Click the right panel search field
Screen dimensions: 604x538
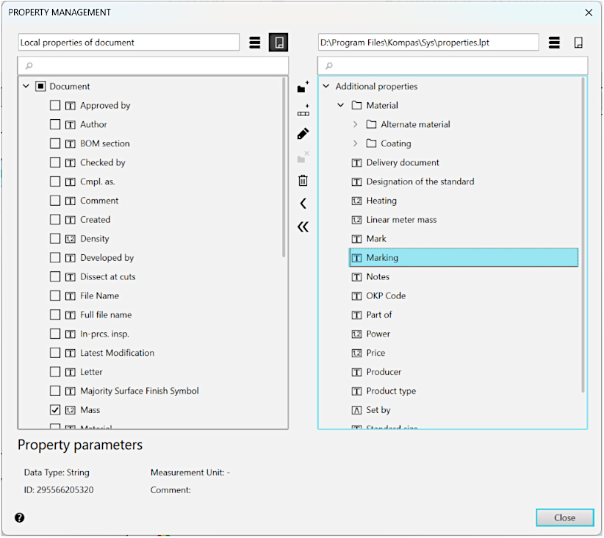(x=453, y=66)
